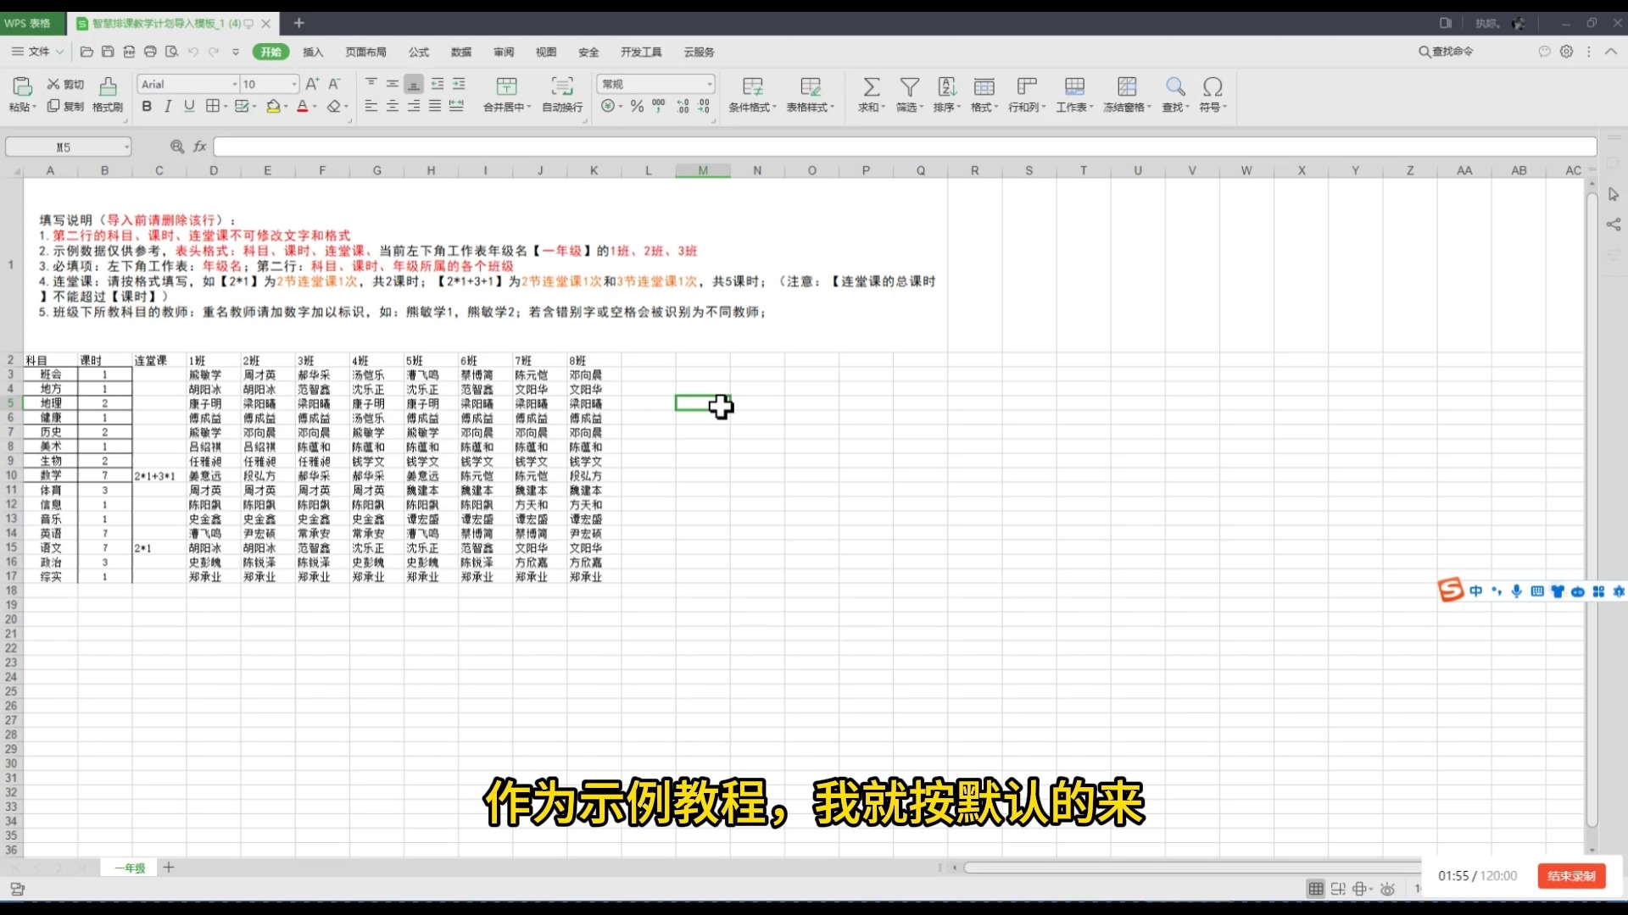
Task: Click increase decimal places icon
Action: [x=683, y=106]
